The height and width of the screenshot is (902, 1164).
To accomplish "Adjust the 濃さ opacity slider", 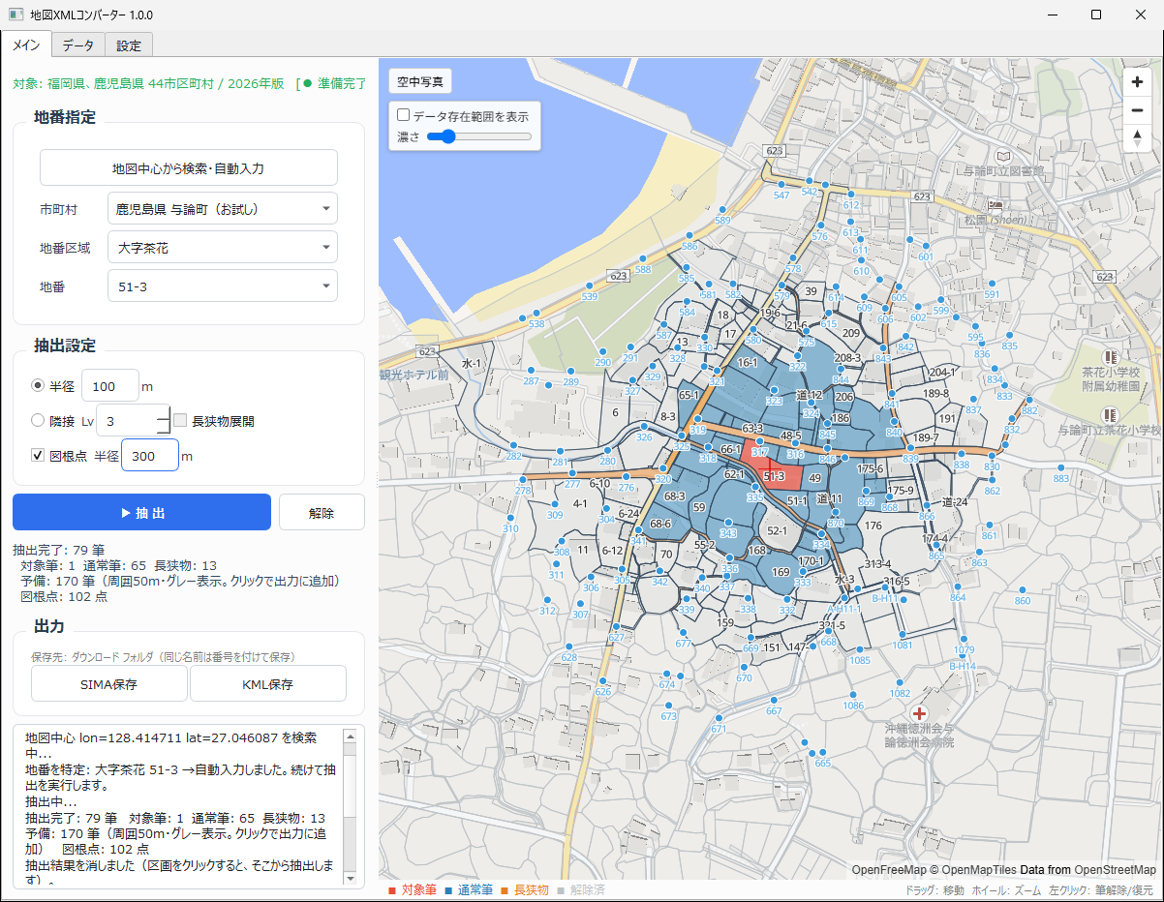I will coord(479,137).
